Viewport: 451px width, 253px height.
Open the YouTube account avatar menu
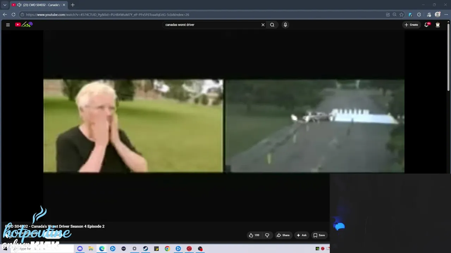click(x=438, y=25)
